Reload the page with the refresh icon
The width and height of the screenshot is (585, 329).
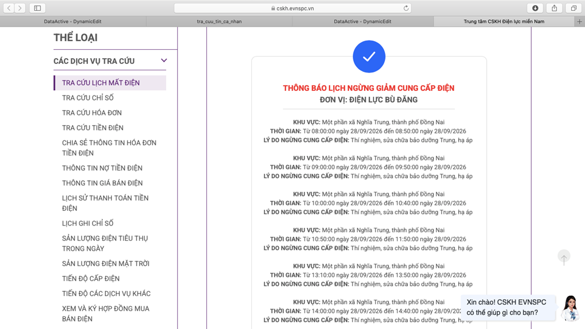(x=406, y=8)
